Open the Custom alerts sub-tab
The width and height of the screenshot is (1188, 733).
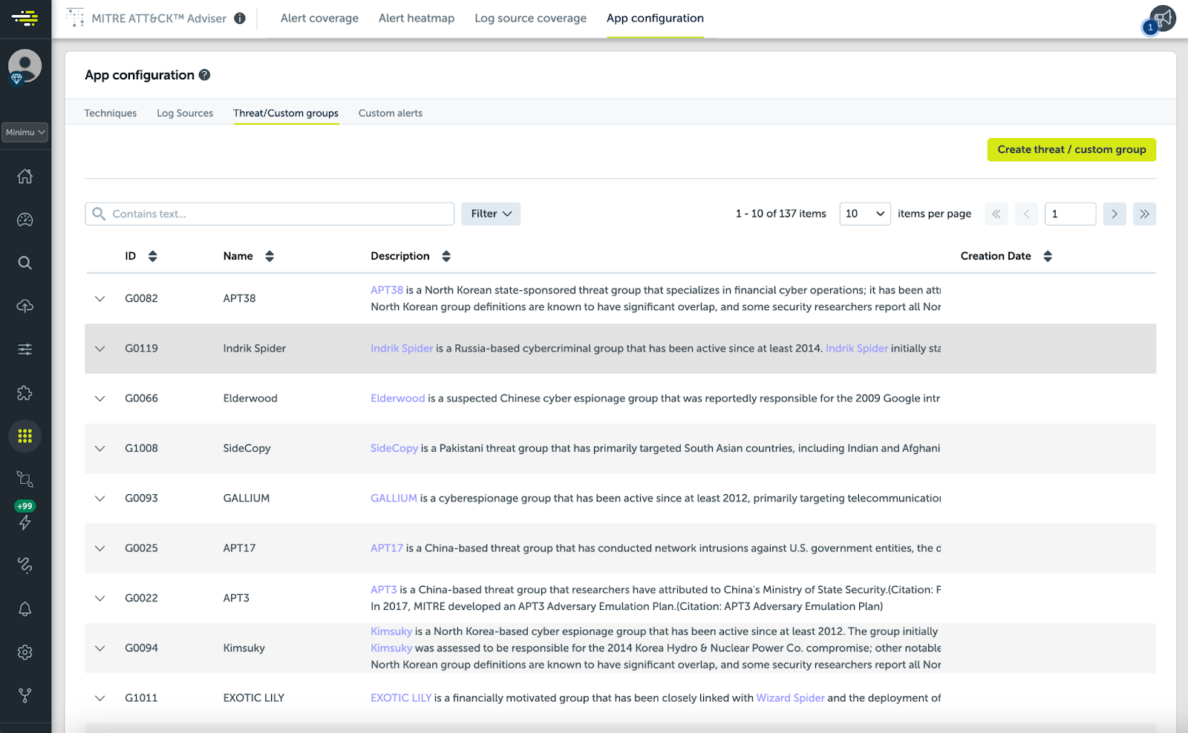pyautogui.click(x=391, y=113)
